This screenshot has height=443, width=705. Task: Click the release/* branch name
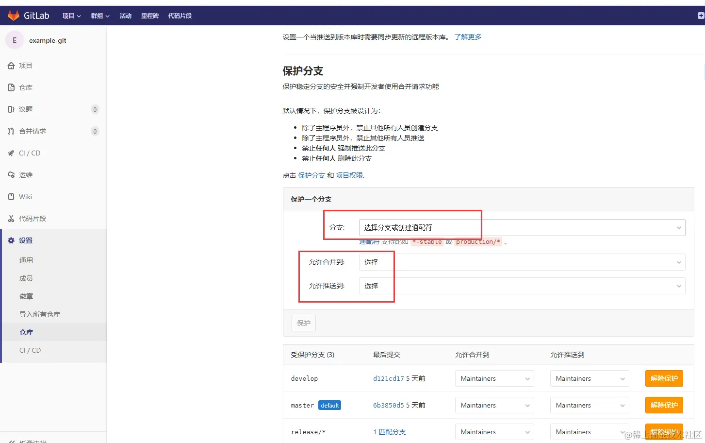tap(308, 432)
